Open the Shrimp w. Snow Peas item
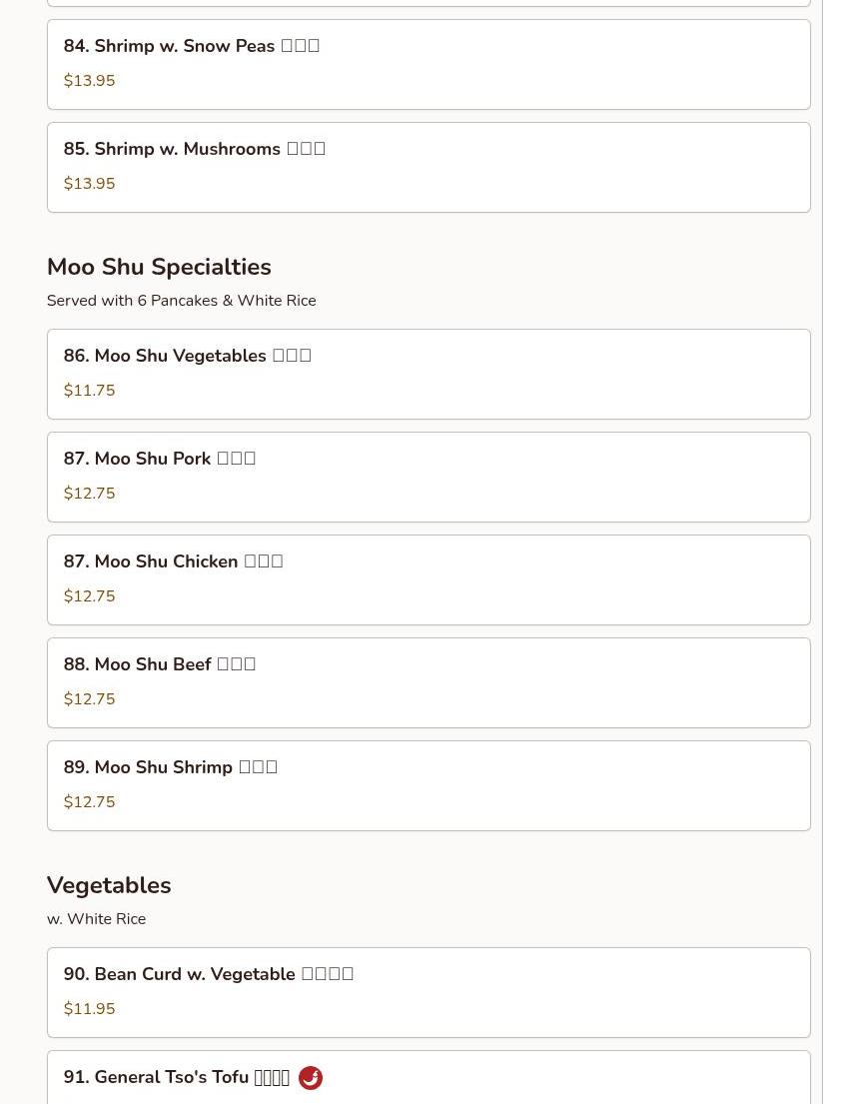This screenshot has width=843, height=1104. click(427, 64)
